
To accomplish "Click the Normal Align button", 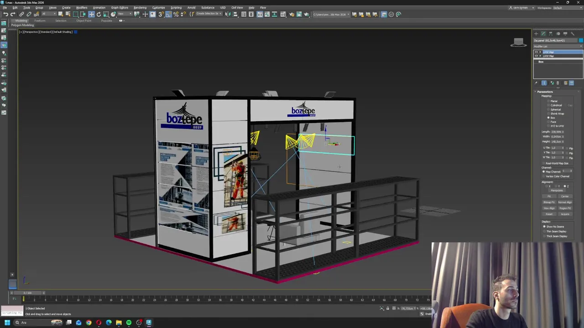I will point(565,202).
